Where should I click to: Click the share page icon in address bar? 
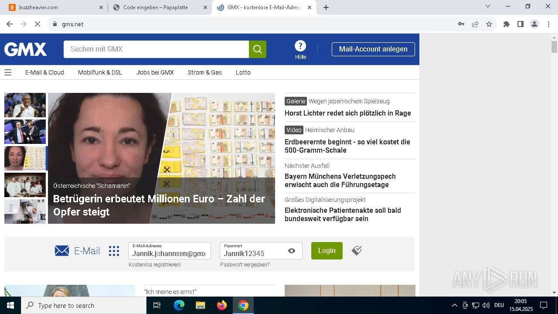[475, 24]
